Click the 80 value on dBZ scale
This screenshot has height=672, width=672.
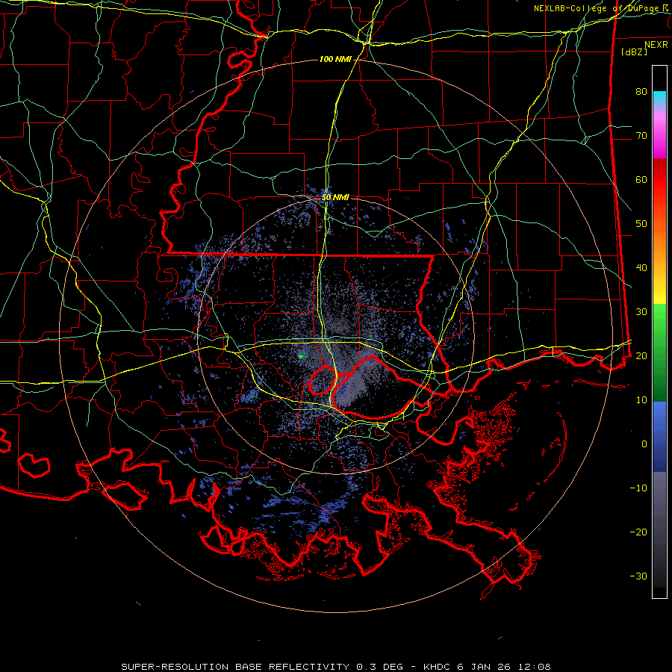[x=641, y=91]
